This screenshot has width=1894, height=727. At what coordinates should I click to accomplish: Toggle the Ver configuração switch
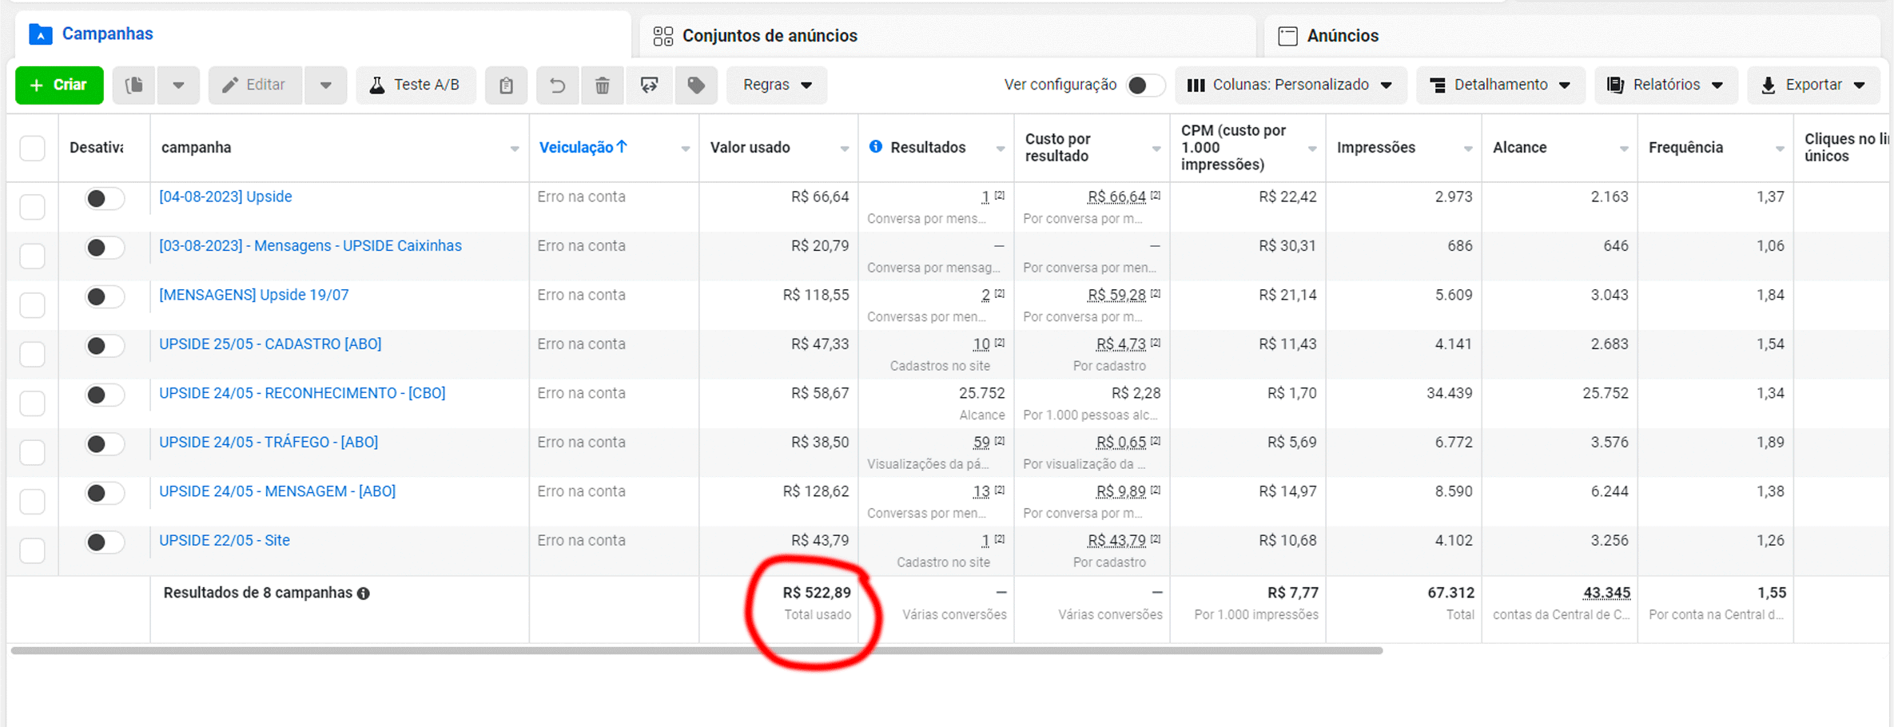[x=1143, y=85]
